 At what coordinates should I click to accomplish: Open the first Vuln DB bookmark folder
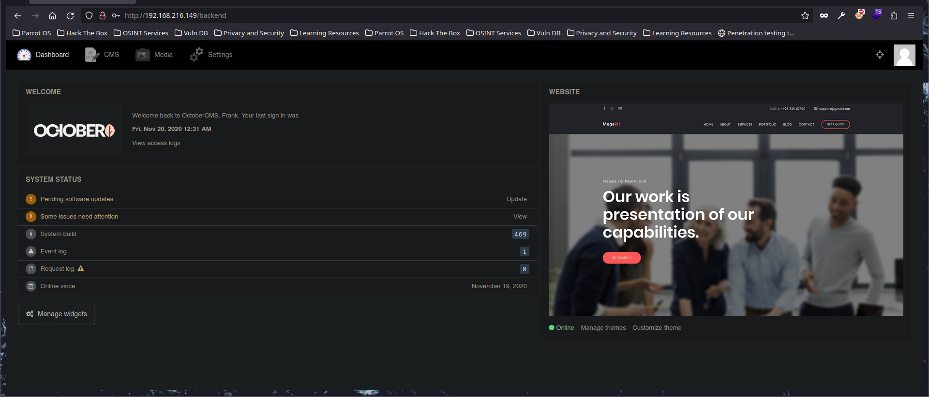191,33
